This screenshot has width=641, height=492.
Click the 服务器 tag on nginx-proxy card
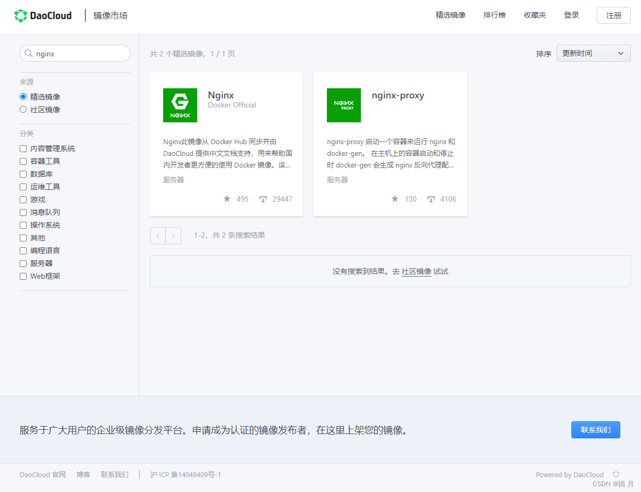pos(338,180)
